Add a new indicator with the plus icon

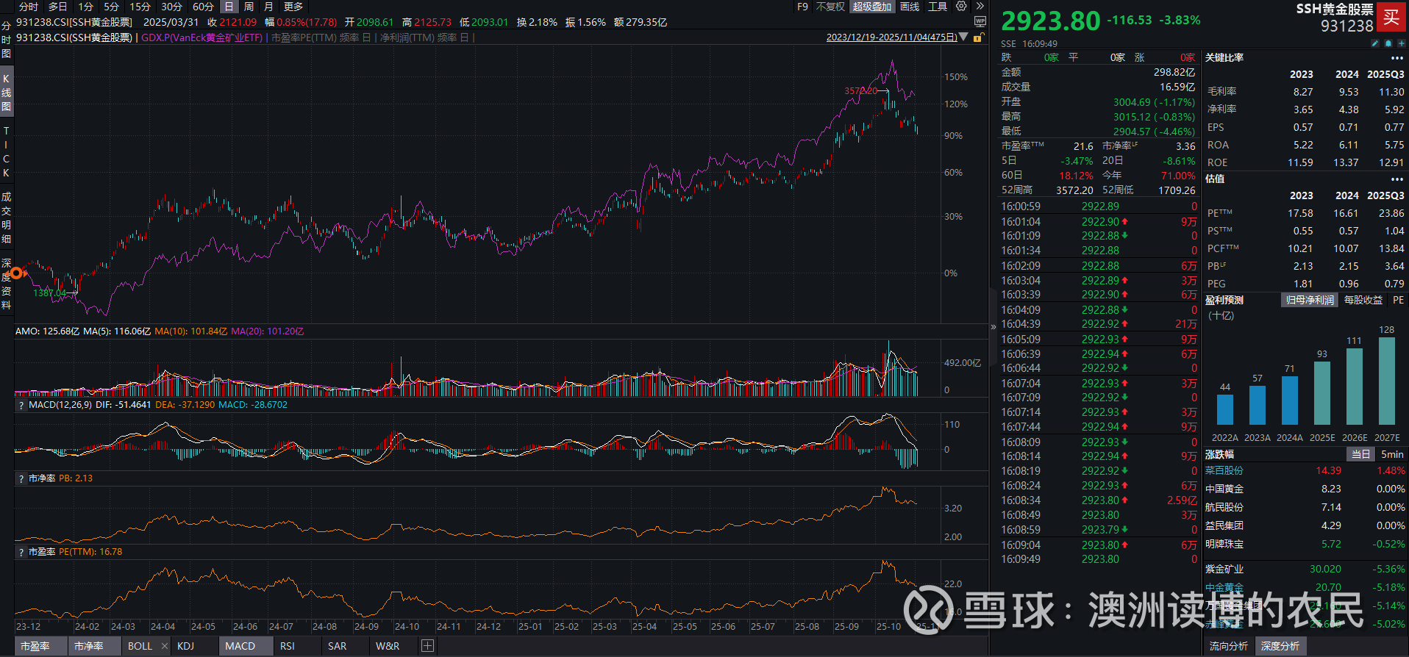(427, 646)
